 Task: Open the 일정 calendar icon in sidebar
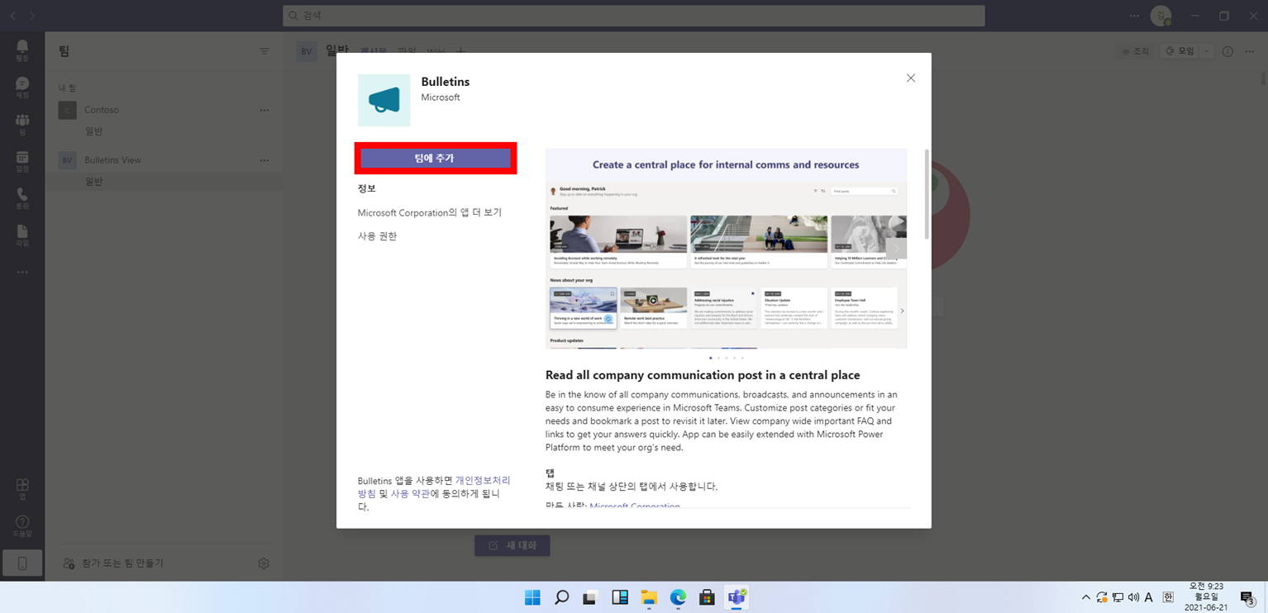tap(22, 161)
